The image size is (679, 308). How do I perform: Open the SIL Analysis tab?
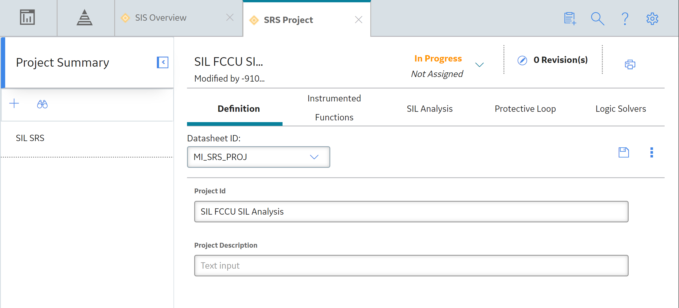pyautogui.click(x=430, y=109)
